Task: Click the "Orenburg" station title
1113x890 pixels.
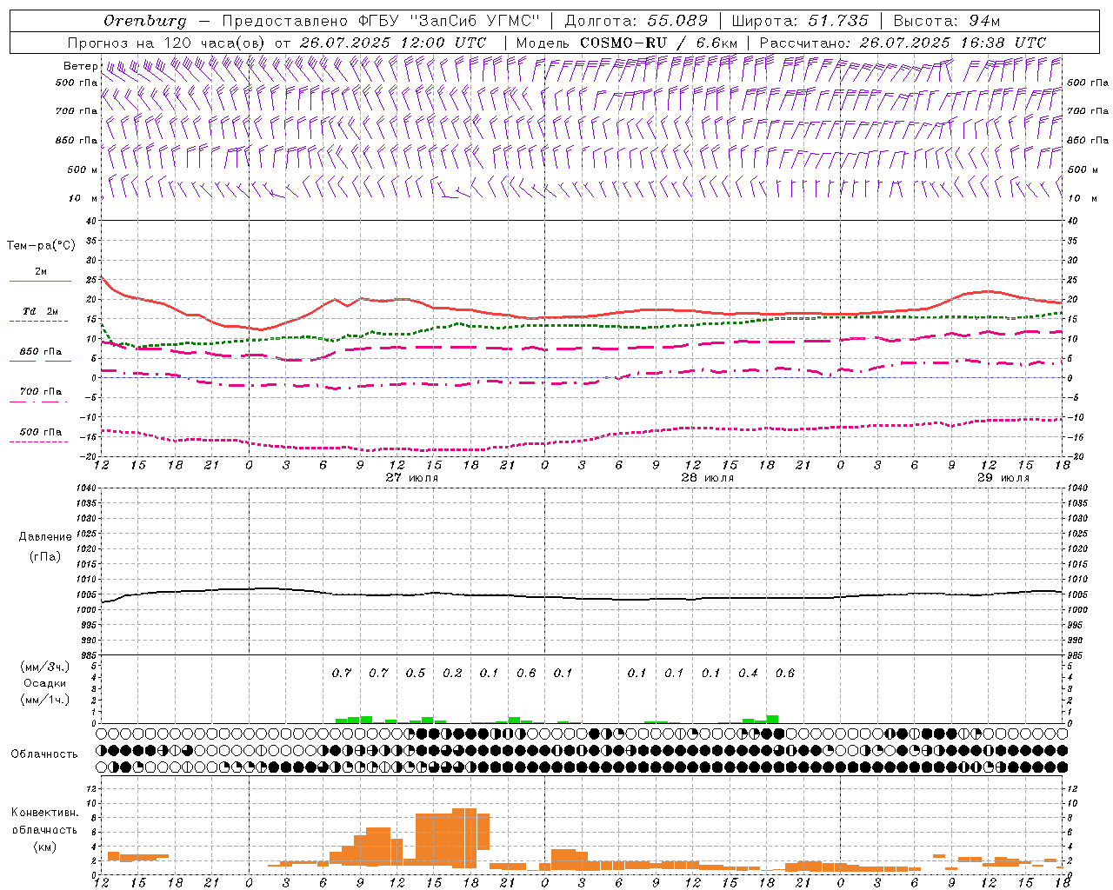Action: click(x=145, y=21)
